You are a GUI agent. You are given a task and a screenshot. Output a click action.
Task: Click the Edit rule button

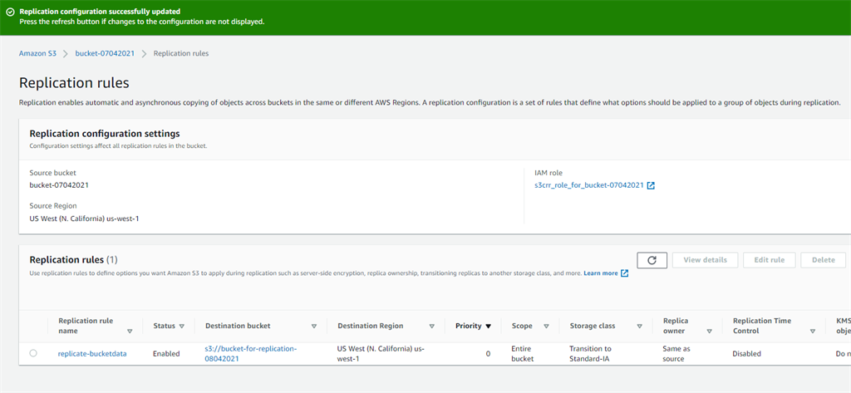coord(769,260)
